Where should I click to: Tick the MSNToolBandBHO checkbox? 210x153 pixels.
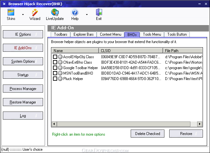(55, 73)
